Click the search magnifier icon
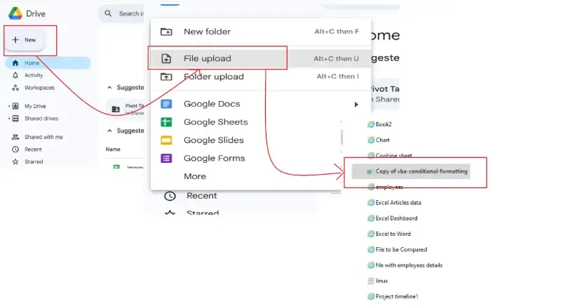The height and width of the screenshot is (306, 561). [x=109, y=13]
